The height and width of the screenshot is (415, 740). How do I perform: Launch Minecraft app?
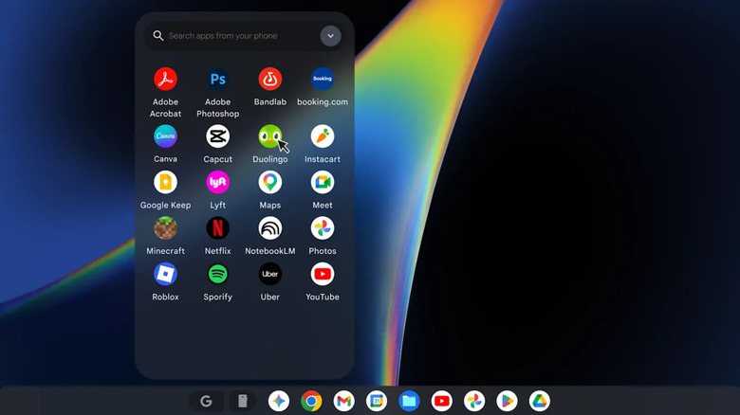coord(165,228)
